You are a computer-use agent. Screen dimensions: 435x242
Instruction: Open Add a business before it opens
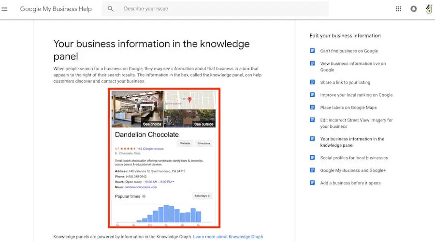350,183
